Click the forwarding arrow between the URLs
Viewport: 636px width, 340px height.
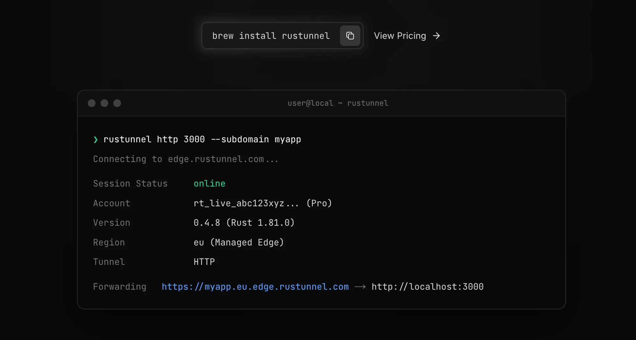click(x=360, y=287)
